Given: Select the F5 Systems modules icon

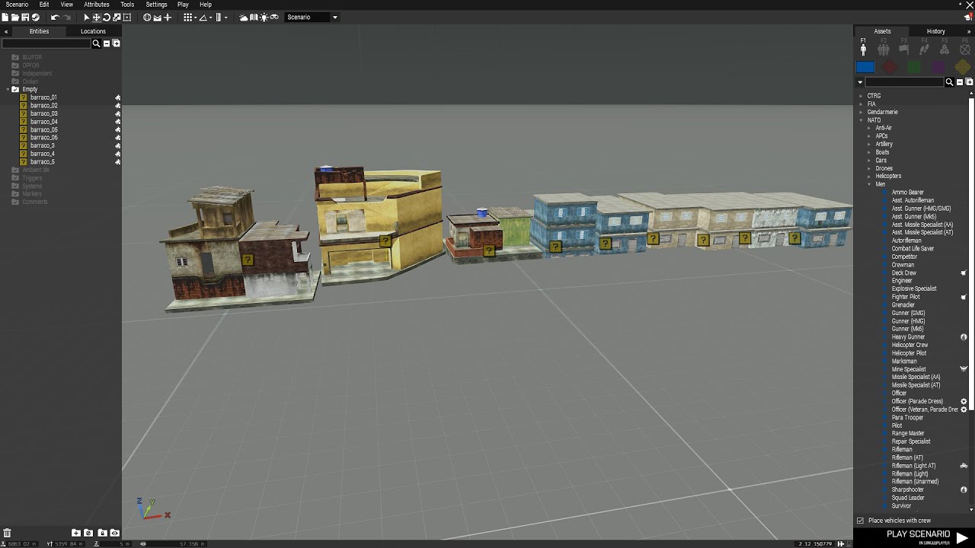Looking at the screenshot, I should pos(945,49).
